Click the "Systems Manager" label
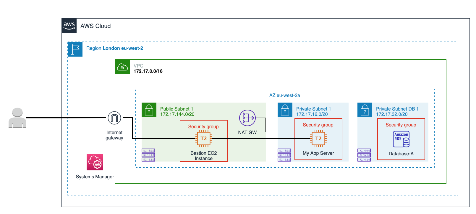476x214 pixels. tap(95, 177)
